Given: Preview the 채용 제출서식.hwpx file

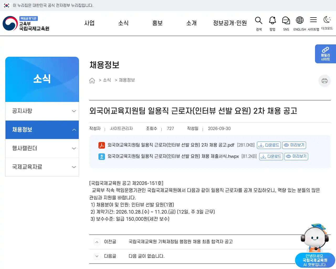Looking at the screenshot, I should (296, 157).
